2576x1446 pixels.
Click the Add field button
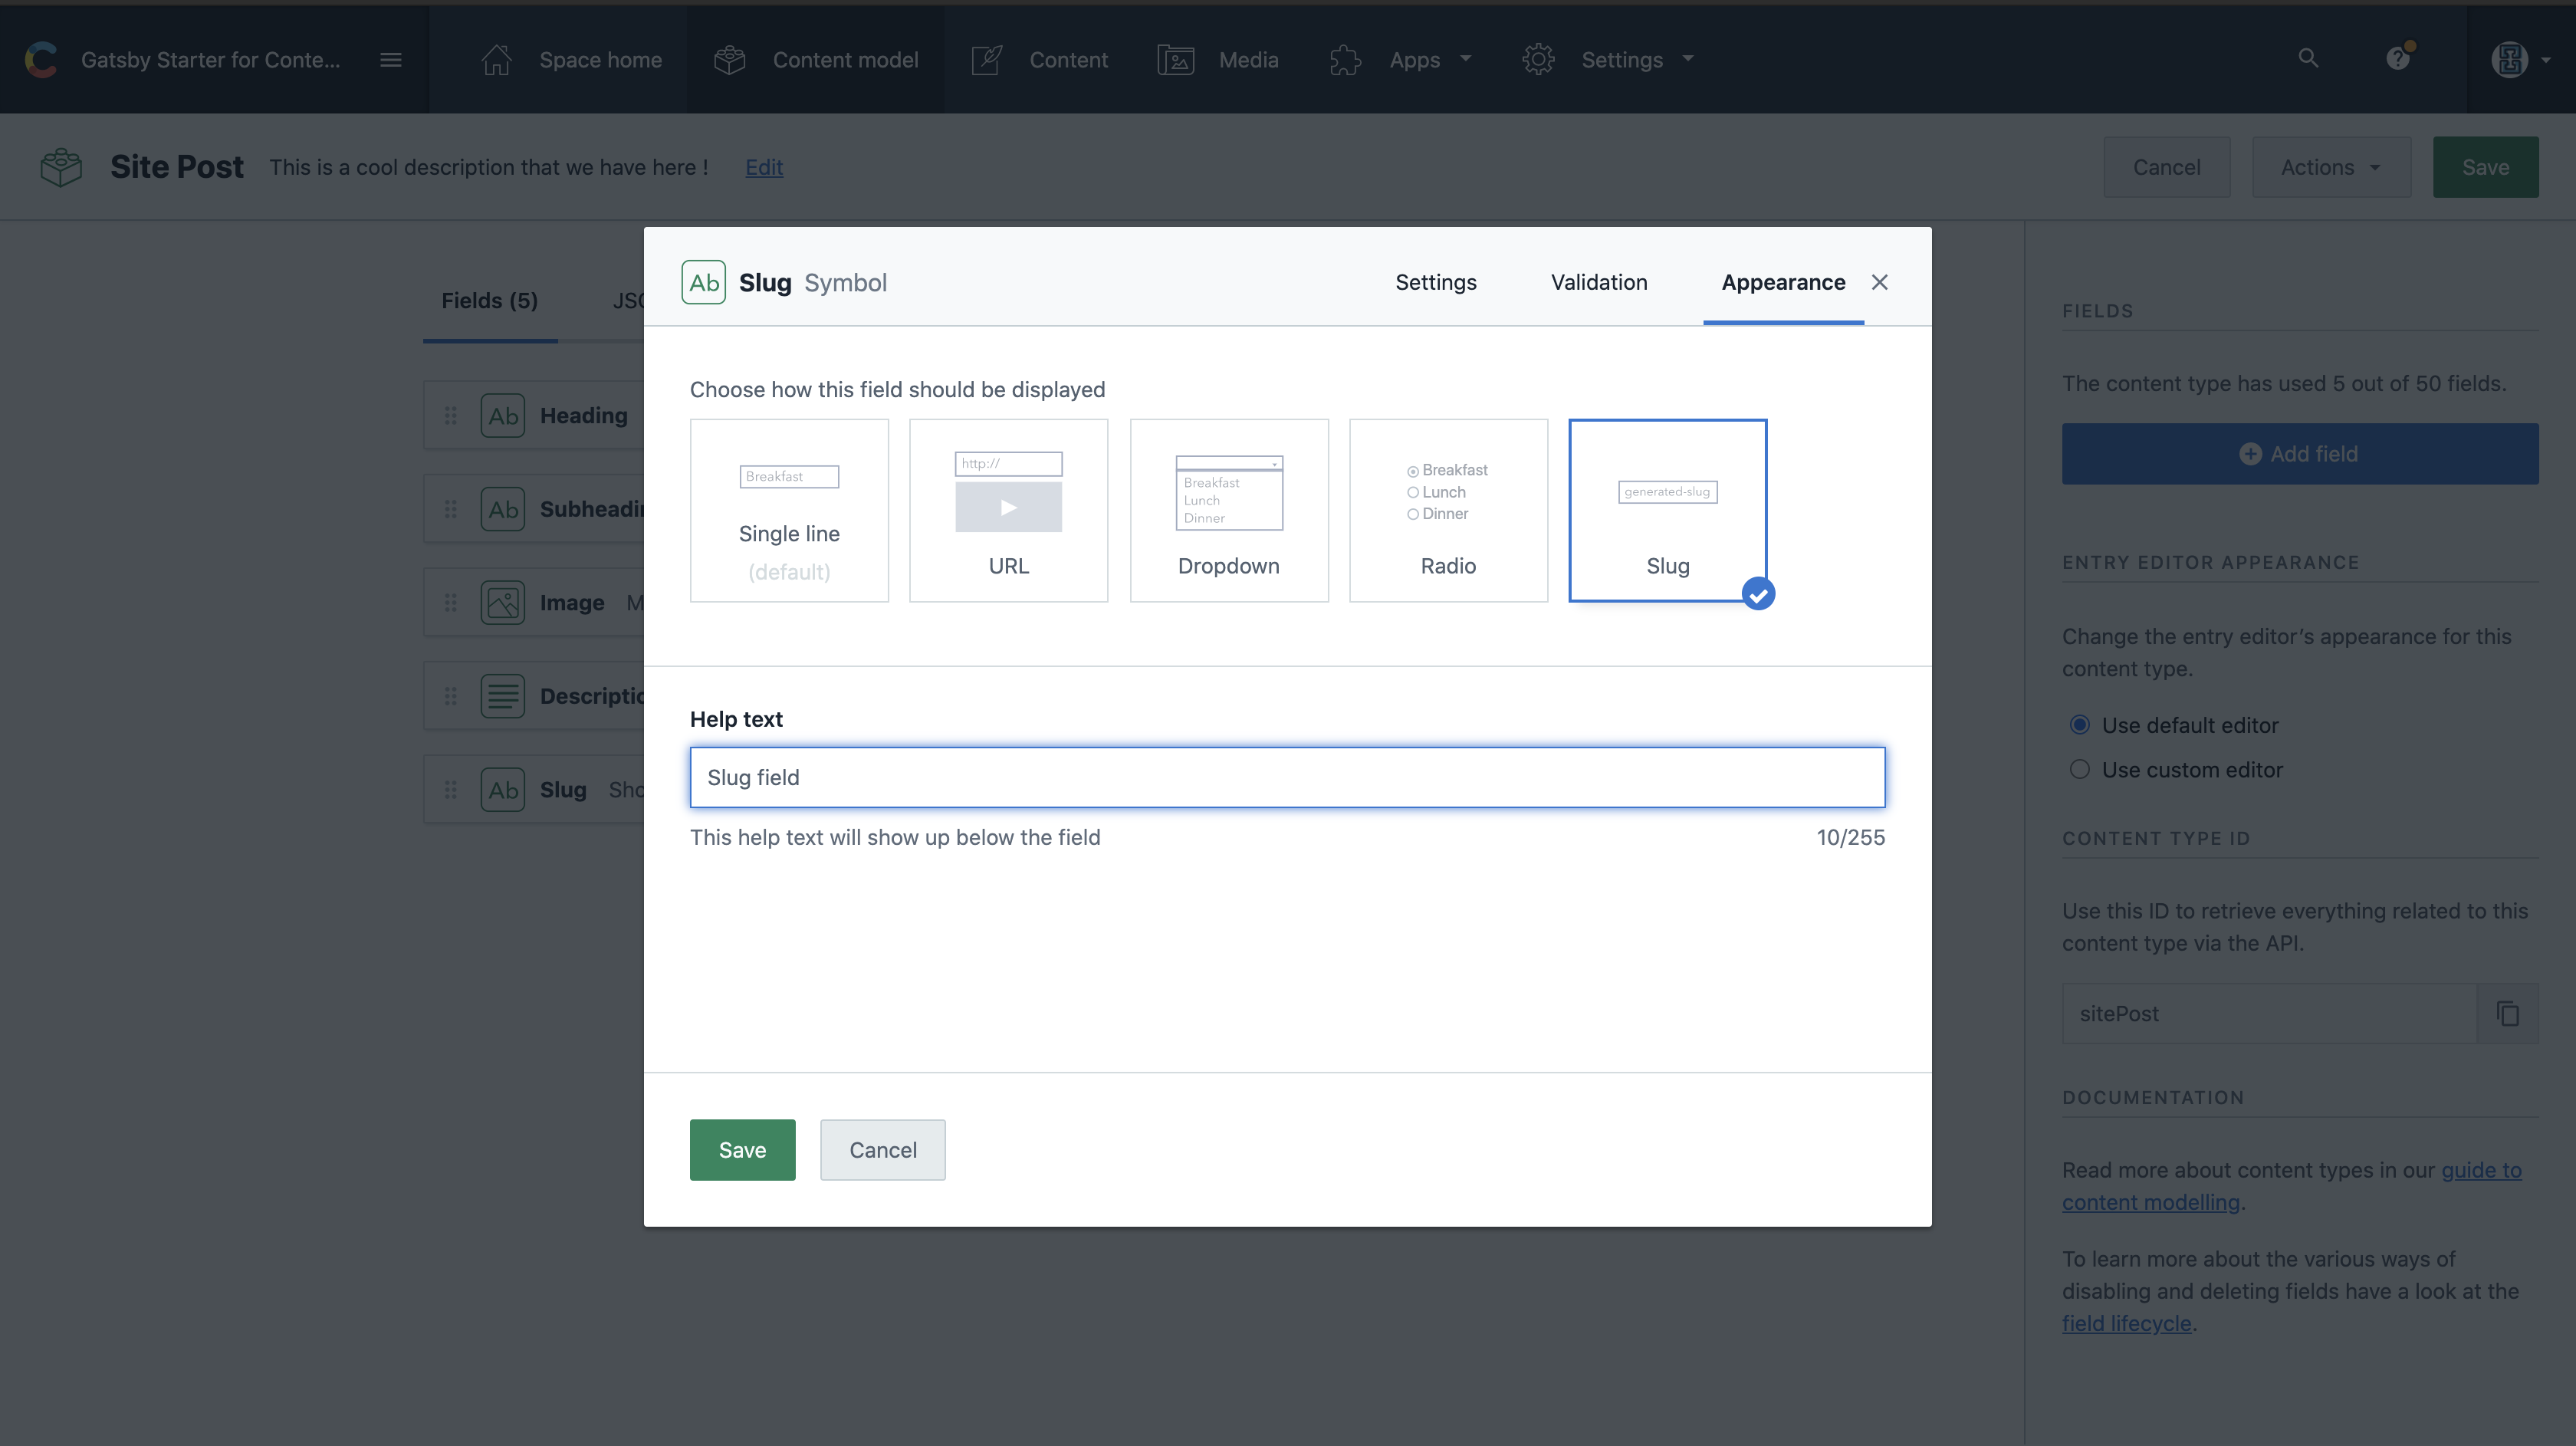pos(2300,454)
